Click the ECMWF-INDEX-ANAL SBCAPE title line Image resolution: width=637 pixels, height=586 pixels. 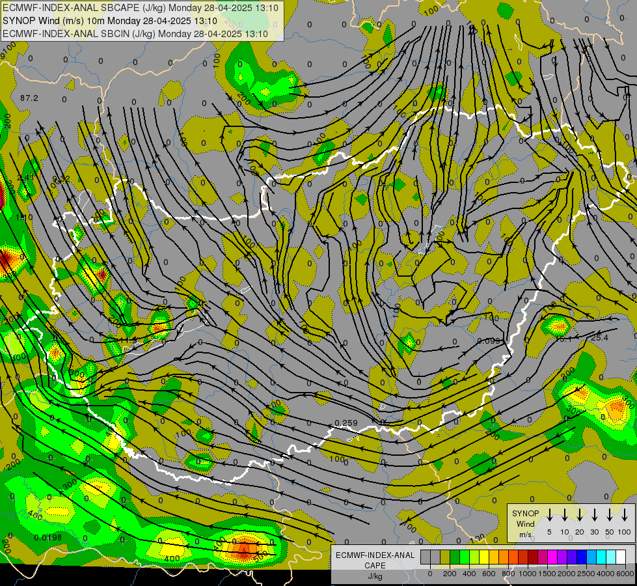pos(141,8)
